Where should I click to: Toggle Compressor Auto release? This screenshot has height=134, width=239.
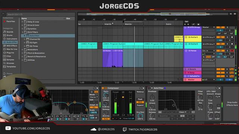point(106,119)
